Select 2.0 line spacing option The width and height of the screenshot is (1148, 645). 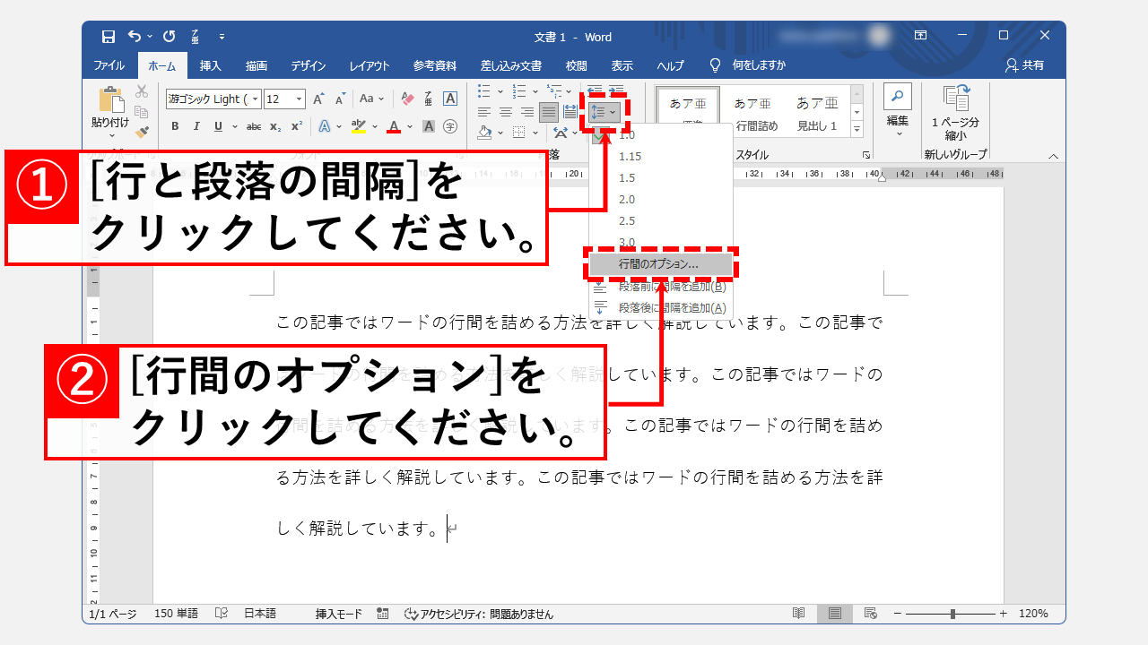point(661,199)
